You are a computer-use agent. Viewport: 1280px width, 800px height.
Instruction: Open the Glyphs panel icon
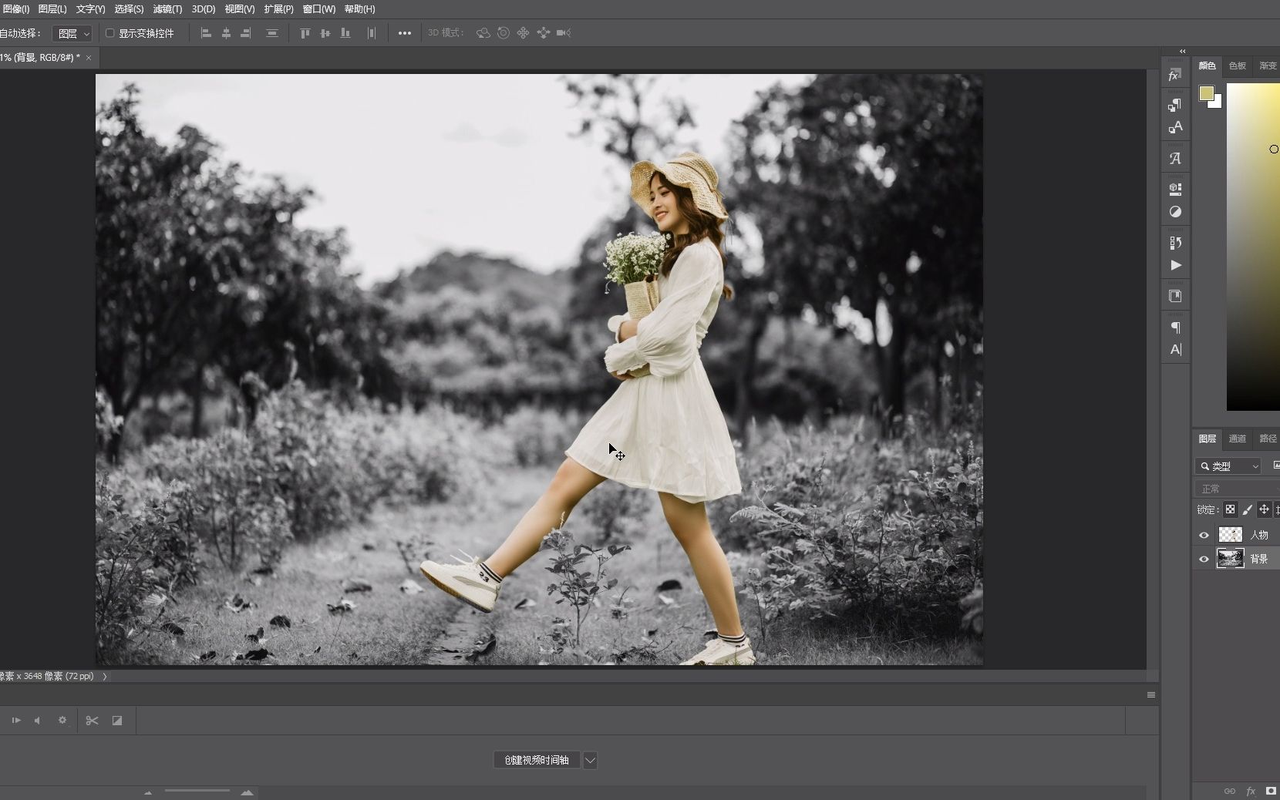tap(1175, 159)
